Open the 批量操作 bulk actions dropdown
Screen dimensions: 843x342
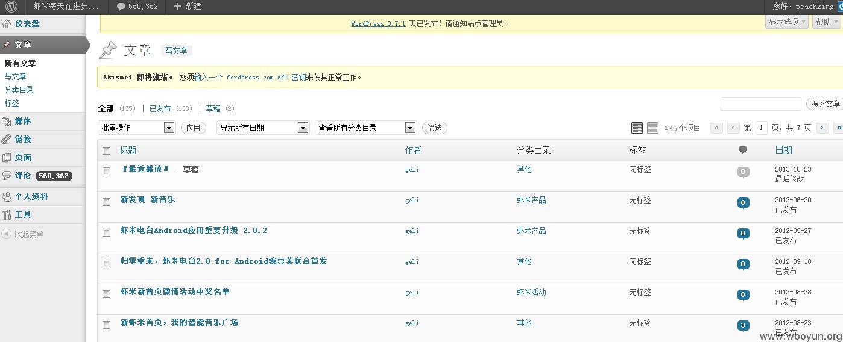point(136,128)
